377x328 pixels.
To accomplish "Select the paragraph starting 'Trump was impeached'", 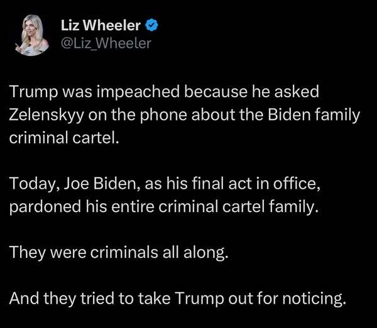I will pyautogui.click(x=184, y=115).
